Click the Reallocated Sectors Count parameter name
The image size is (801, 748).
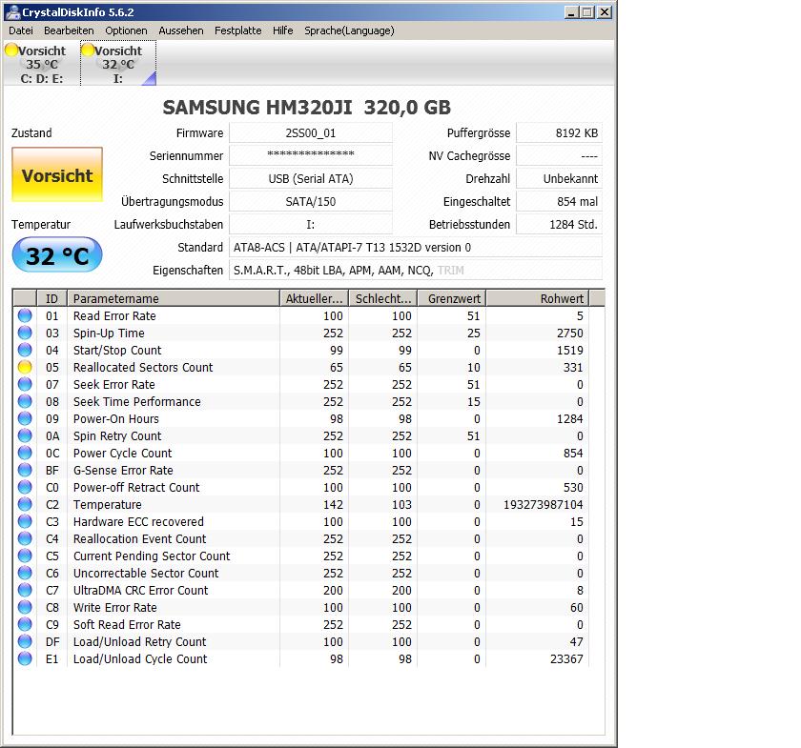tap(143, 367)
